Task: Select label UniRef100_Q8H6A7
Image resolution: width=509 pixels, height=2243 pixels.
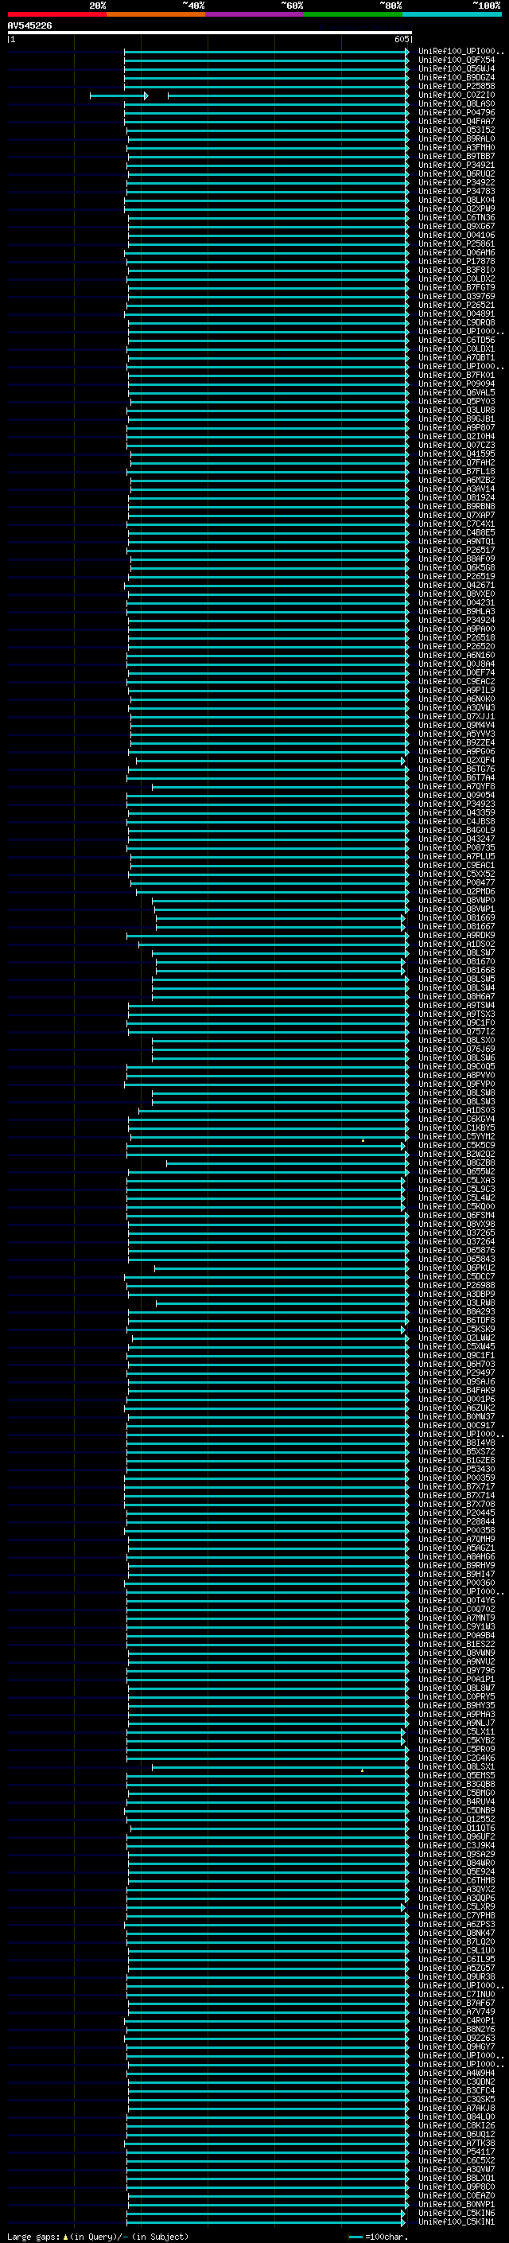Action: (x=457, y=997)
